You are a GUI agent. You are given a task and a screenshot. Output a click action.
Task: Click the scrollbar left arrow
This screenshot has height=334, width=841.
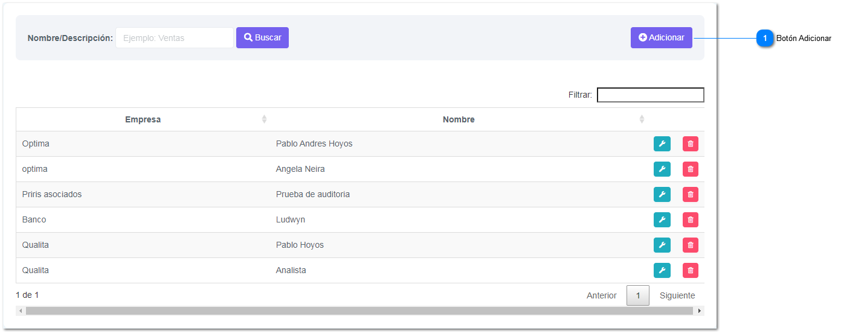coord(20,310)
